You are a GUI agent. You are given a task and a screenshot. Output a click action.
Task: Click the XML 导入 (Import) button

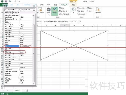[89, 8]
